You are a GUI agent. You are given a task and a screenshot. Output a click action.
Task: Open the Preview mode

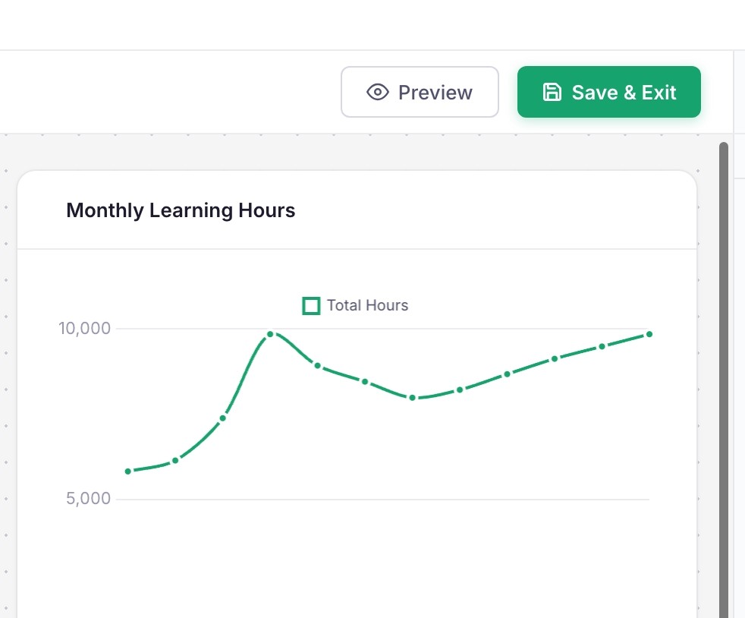pos(420,92)
